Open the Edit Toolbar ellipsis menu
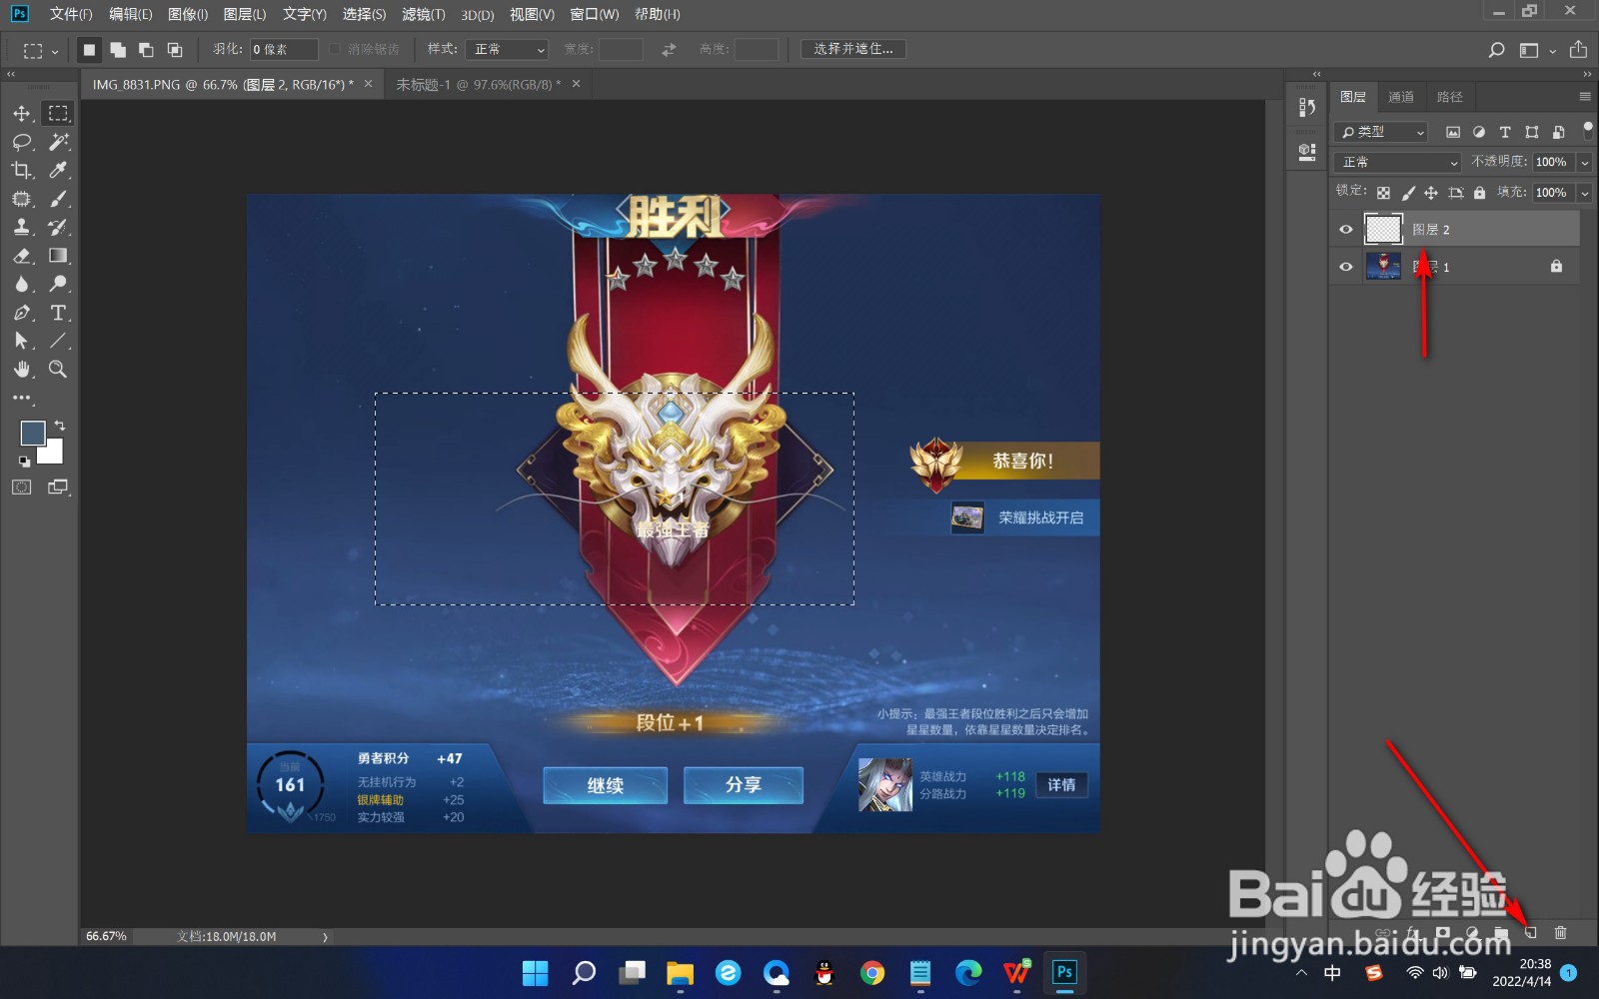The width and height of the screenshot is (1599, 999). [x=21, y=398]
